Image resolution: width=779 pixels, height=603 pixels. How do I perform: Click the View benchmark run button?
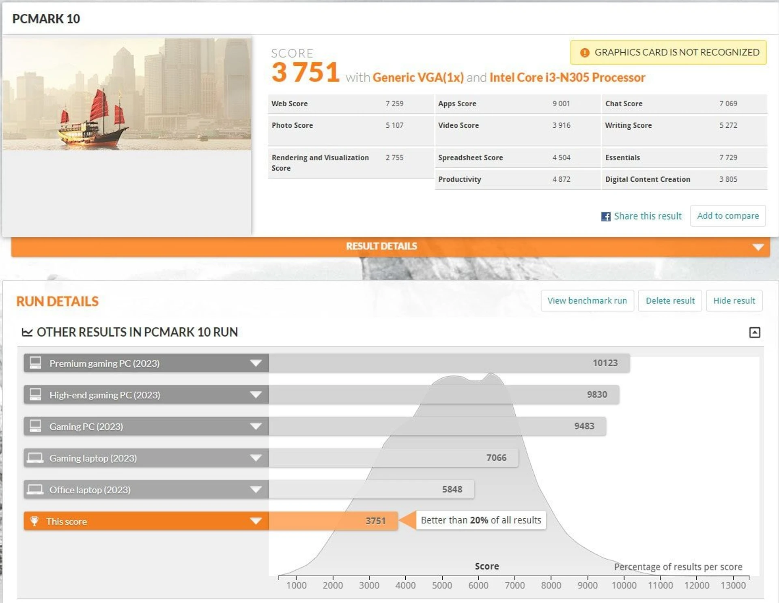587,300
